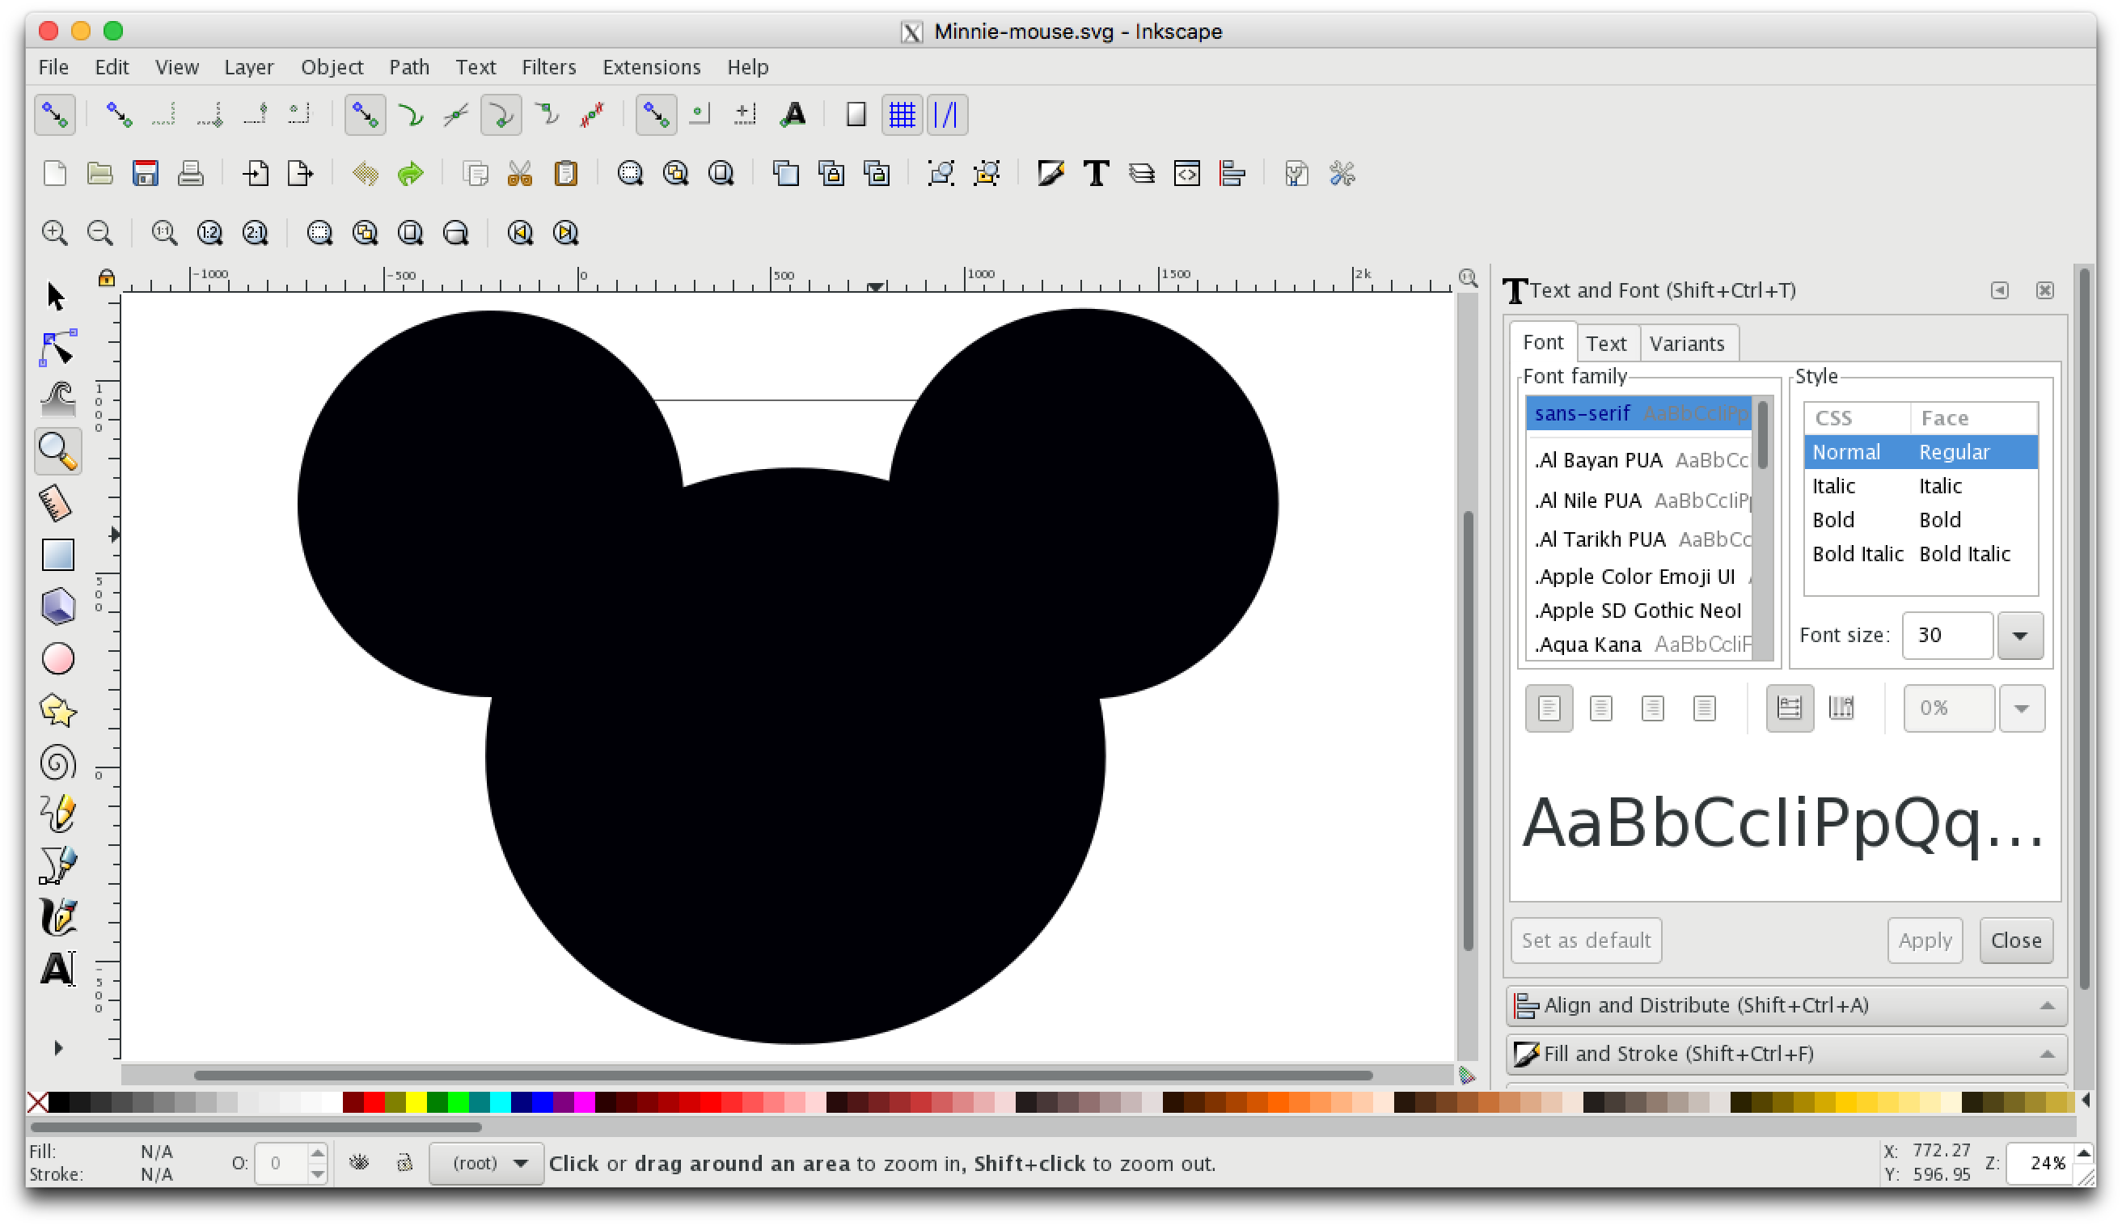The image size is (2122, 1226).
Task: Open Text and Font dialog toolbar icon
Action: coord(1095,173)
